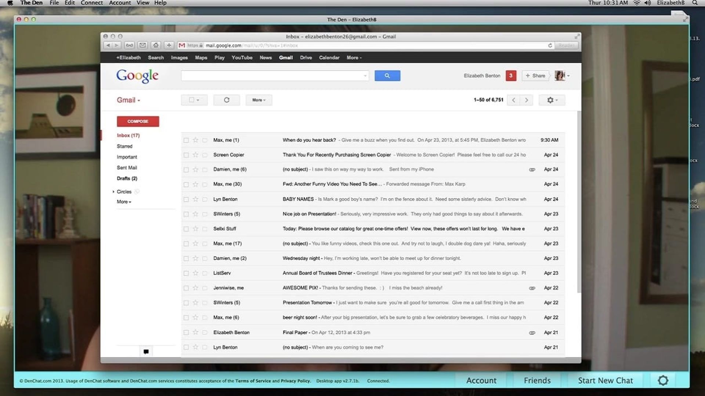Viewport: 705px width, 396px height.
Task: Open the More dropdown in Google bar
Action: click(354, 58)
